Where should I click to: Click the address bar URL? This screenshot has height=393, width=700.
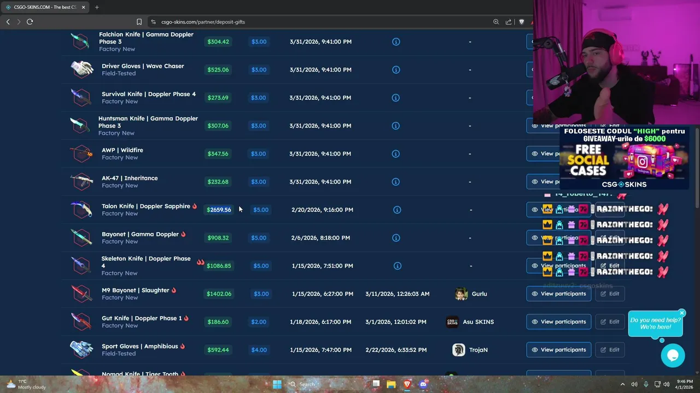203,22
